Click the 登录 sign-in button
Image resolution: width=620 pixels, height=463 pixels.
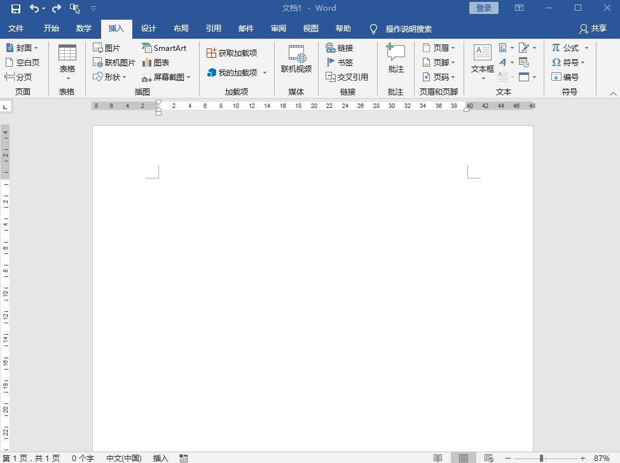click(483, 8)
